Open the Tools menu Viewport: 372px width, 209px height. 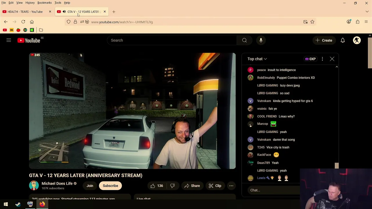pyautogui.click(x=58, y=3)
